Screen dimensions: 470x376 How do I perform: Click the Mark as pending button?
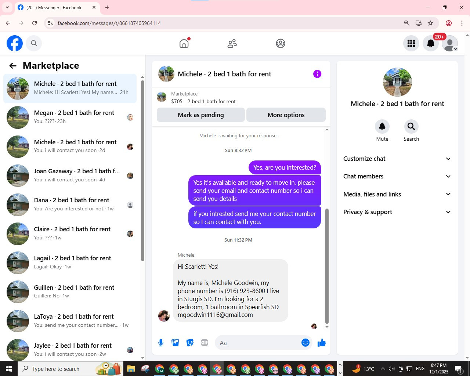pyautogui.click(x=201, y=115)
